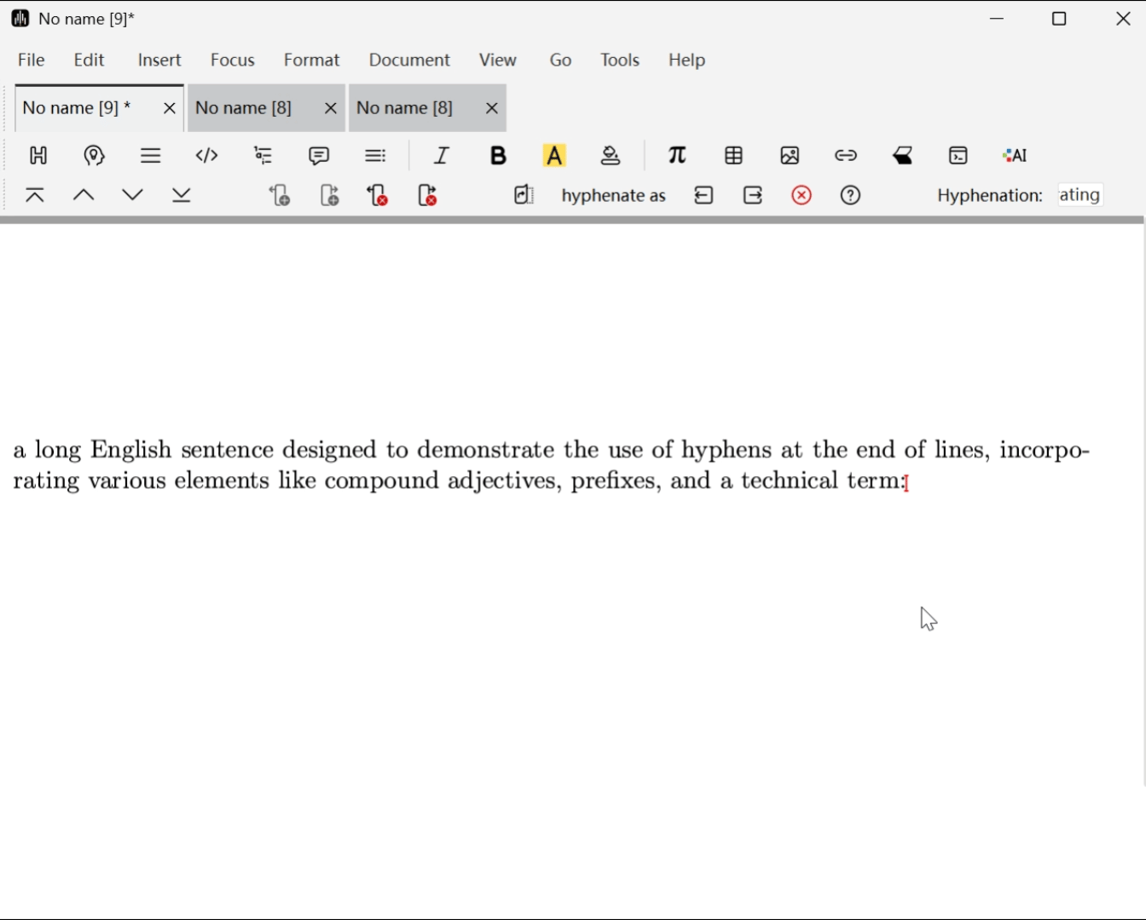This screenshot has height=920, width=1146.
Task: Jump to top with double-up arrow
Action: point(35,196)
